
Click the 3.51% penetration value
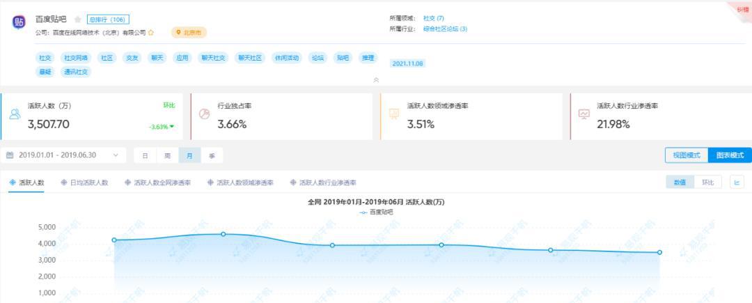[x=421, y=125]
